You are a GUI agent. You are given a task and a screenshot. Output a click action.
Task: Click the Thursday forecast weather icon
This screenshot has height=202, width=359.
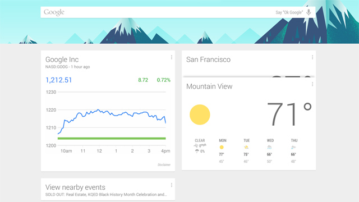point(293,147)
